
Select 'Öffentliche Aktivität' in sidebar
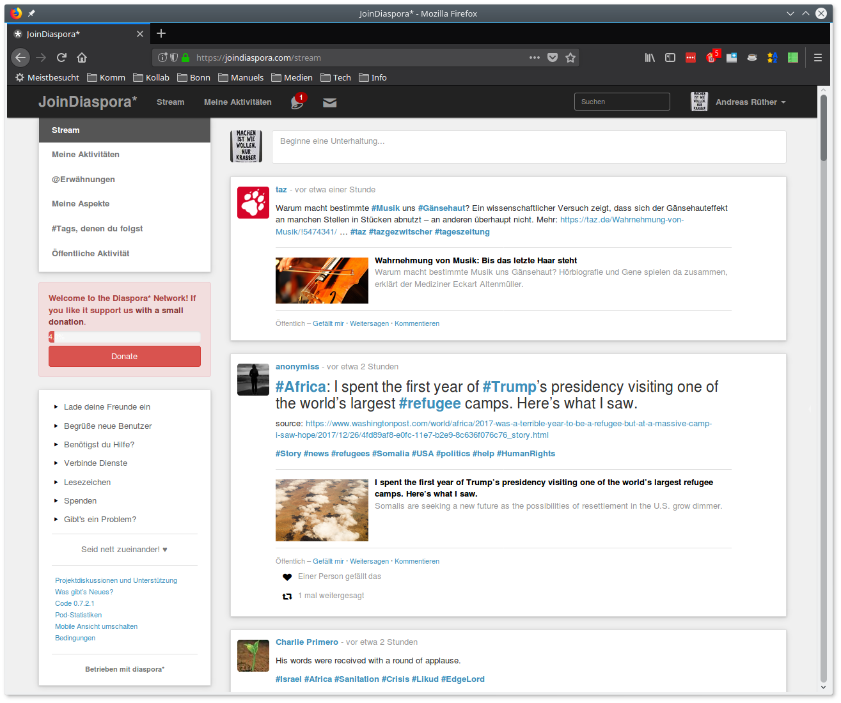pyautogui.click(x=125, y=254)
